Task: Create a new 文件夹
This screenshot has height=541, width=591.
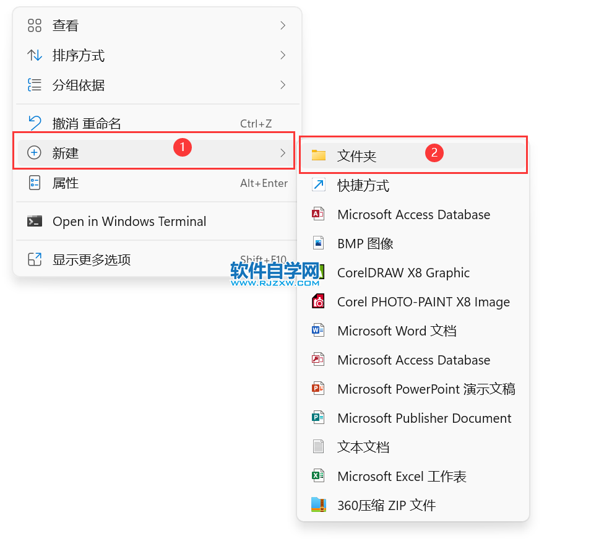Action: click(413, 155)
